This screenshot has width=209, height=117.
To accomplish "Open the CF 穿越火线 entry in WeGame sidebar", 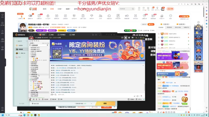I will click(21, 53).
